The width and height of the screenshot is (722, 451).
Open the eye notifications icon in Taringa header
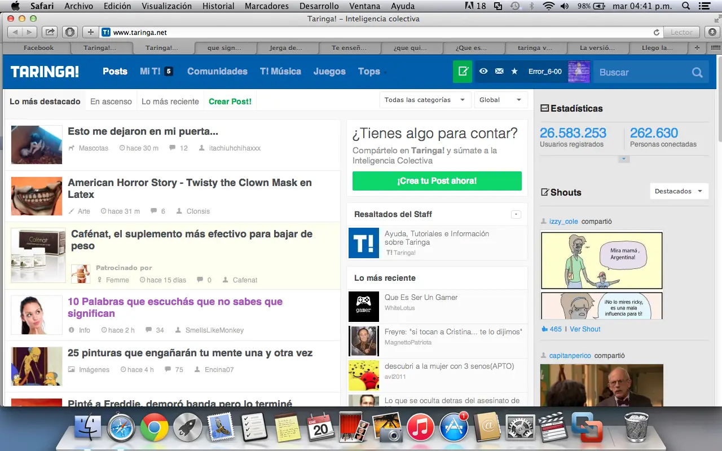pos(483,72)
